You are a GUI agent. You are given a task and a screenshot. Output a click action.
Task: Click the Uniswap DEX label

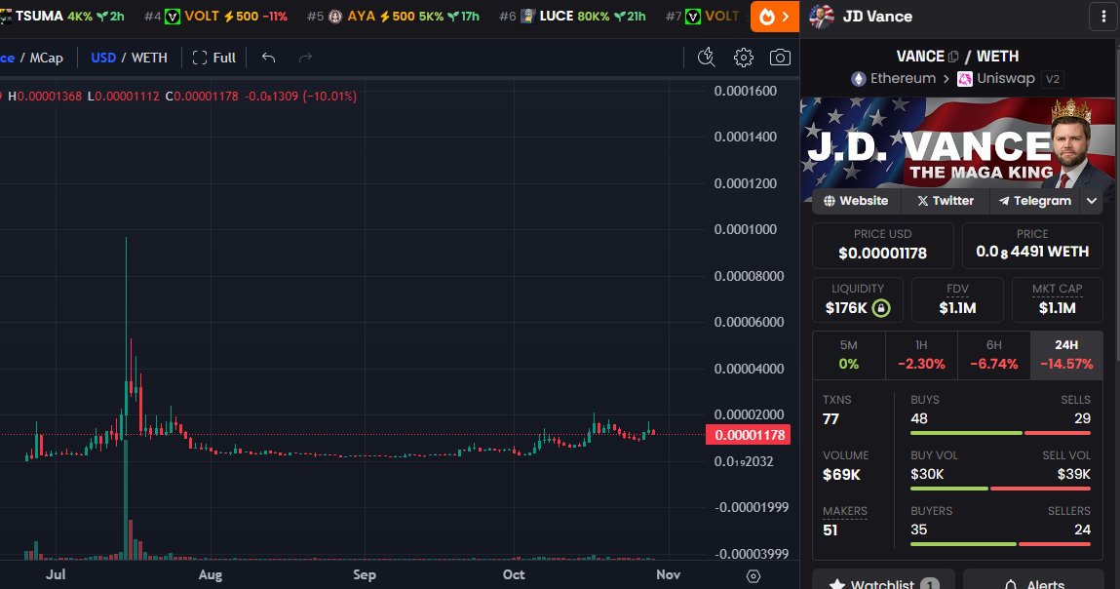(1005, 79)
